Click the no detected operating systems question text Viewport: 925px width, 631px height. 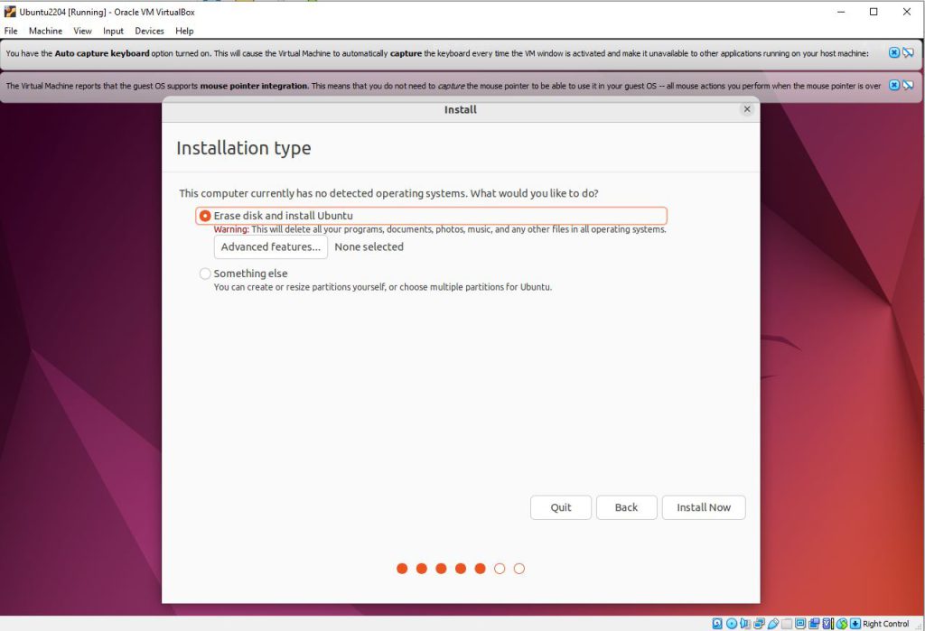click(x=388, y=193)
